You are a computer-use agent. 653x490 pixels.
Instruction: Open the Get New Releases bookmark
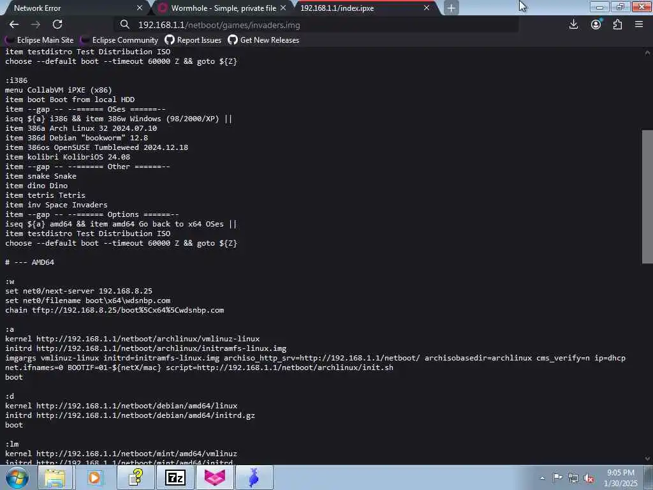[x=263, y=40]
